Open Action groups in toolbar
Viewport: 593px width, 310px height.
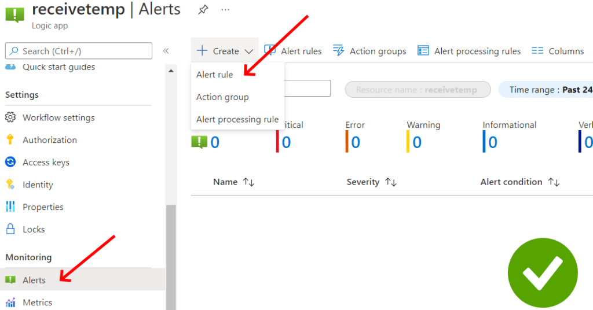tap(370, 51)
